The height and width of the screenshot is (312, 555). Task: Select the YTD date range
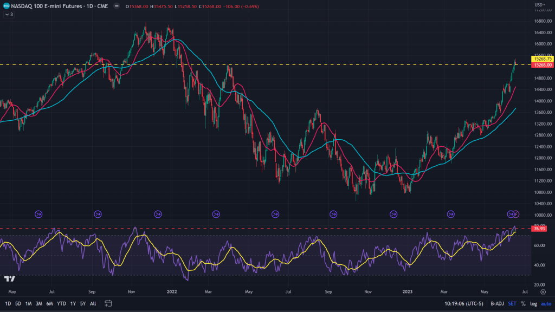[x=61, y=303]
